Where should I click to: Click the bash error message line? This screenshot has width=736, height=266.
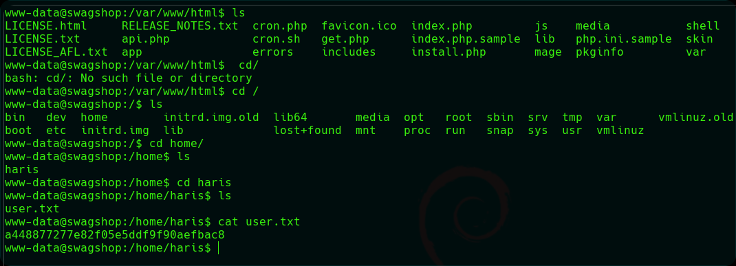click(x=128, y=78)
